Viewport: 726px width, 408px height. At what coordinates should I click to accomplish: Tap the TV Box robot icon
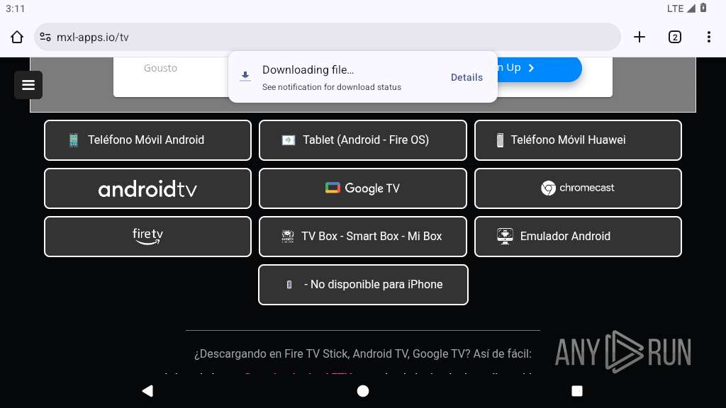pyautogui.click(x=288, y=237)
